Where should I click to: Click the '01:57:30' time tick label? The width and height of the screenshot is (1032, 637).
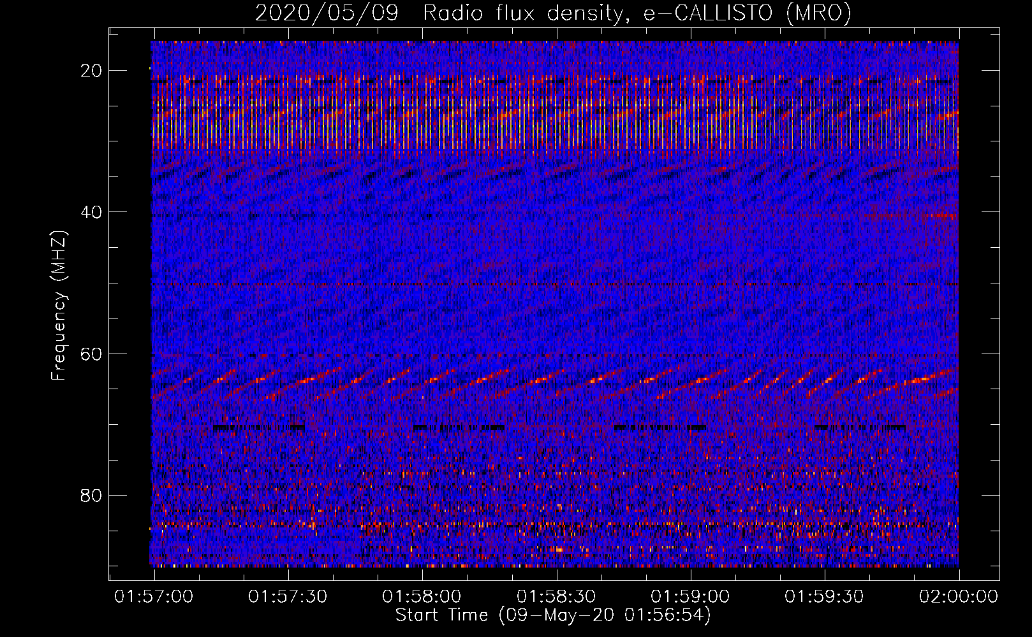pos(288,597)
